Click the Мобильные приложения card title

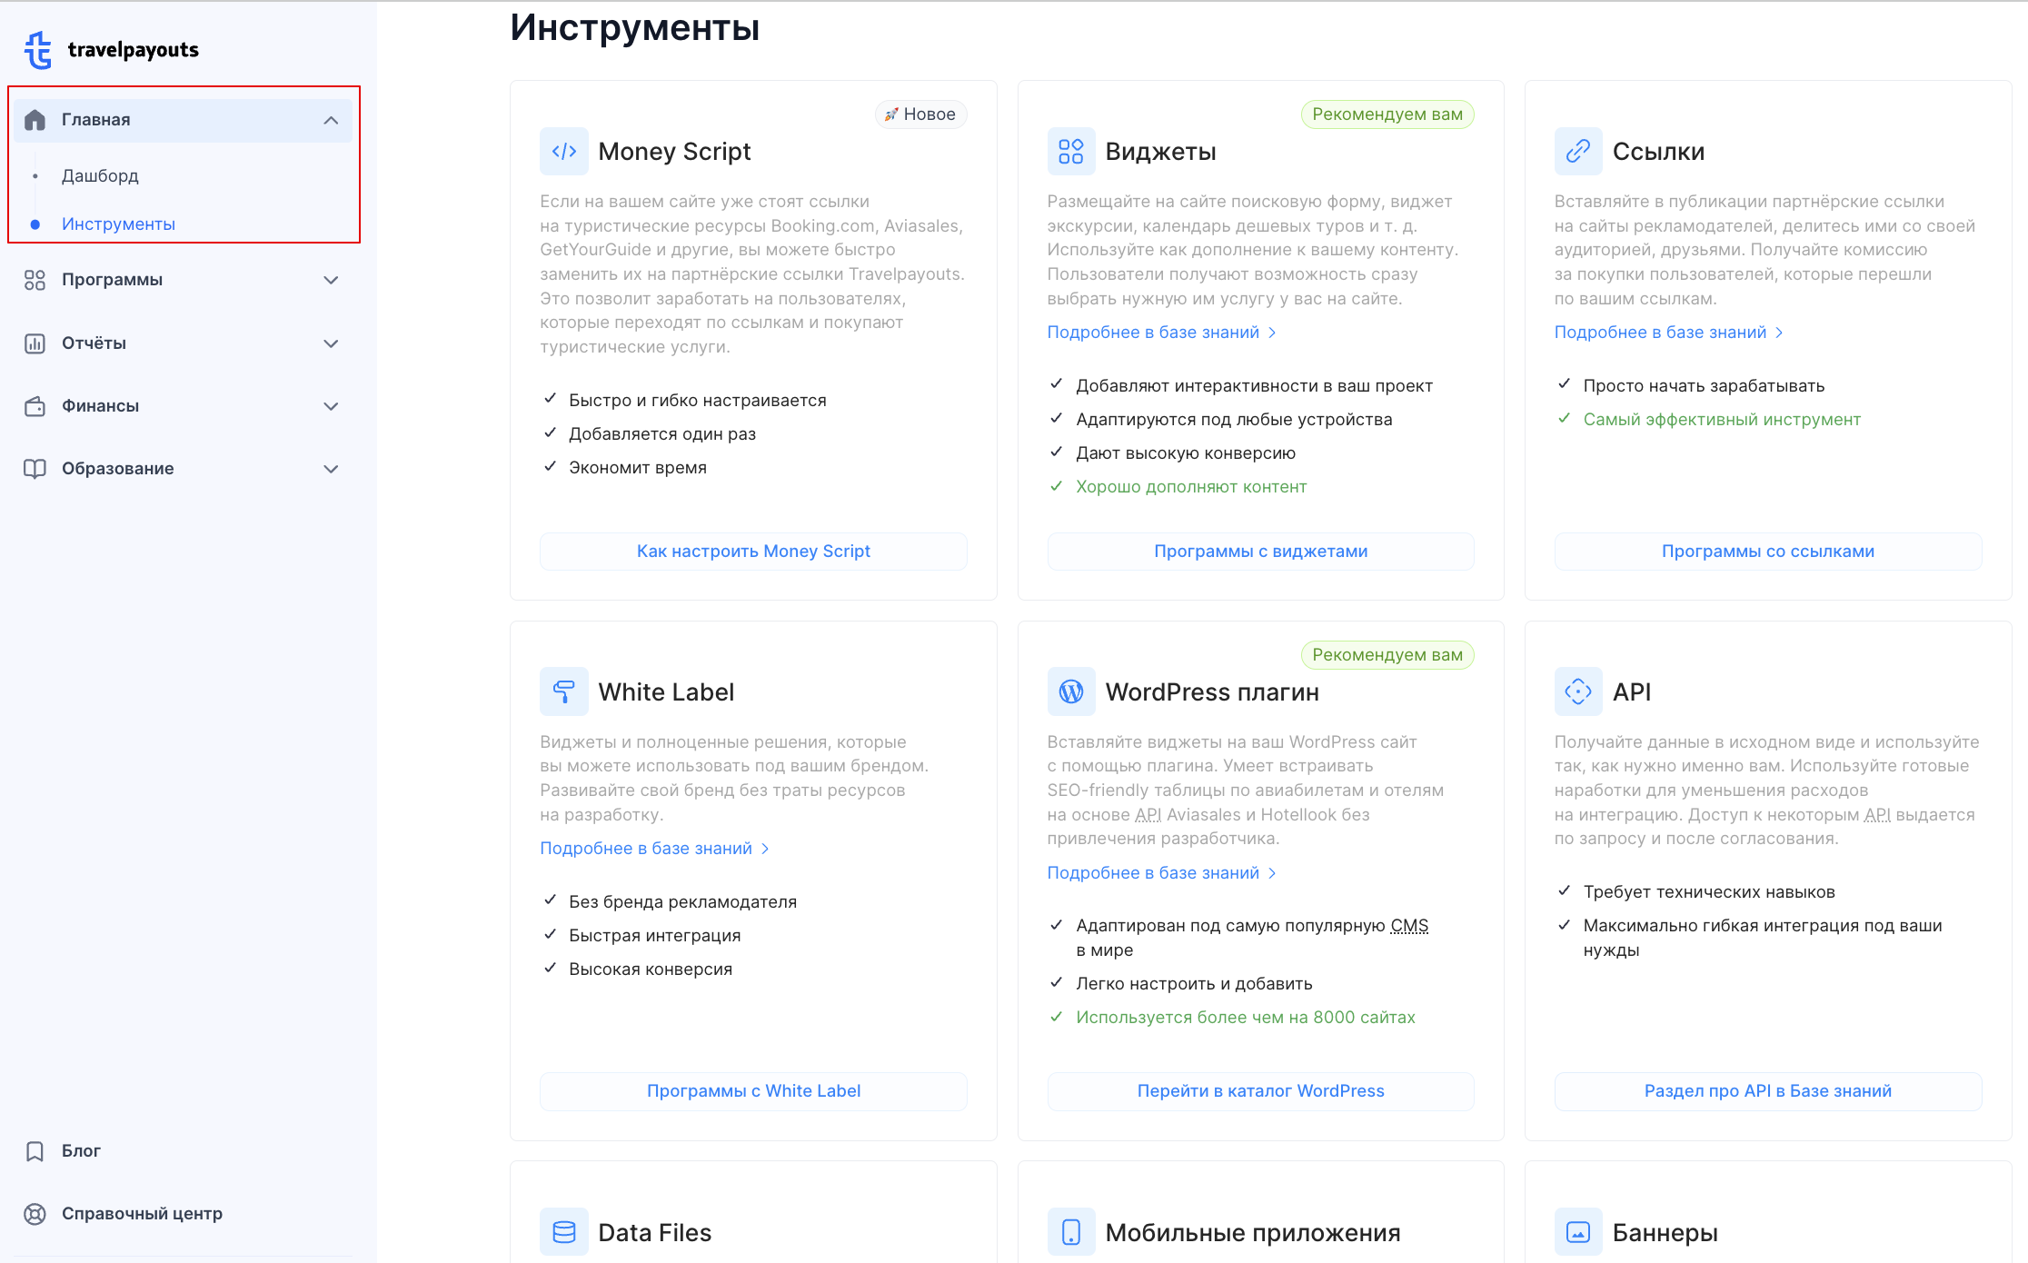(x=1253, y=1233)
